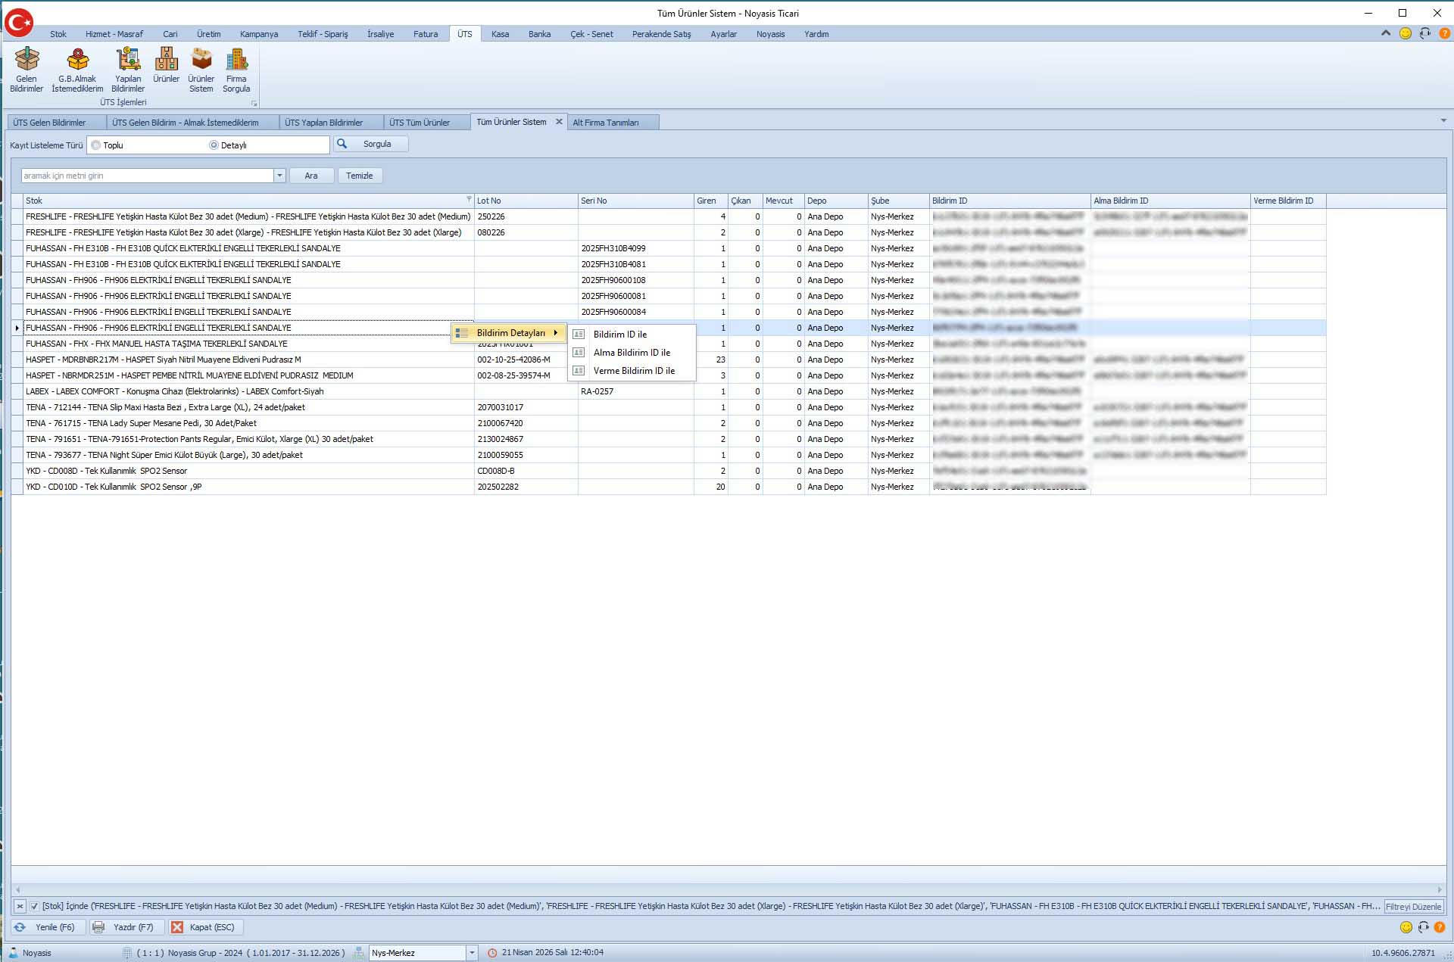1454x962 pixels.
Task: Uncheck the Stok filter checkbox
Action: (35, 906)
